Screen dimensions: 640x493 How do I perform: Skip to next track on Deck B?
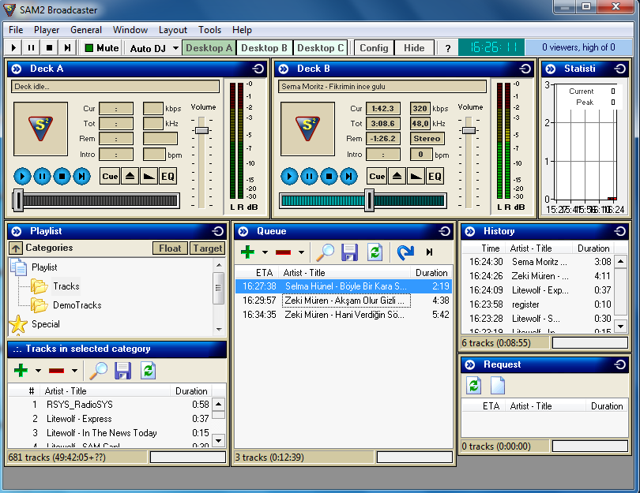click(348, 177)
